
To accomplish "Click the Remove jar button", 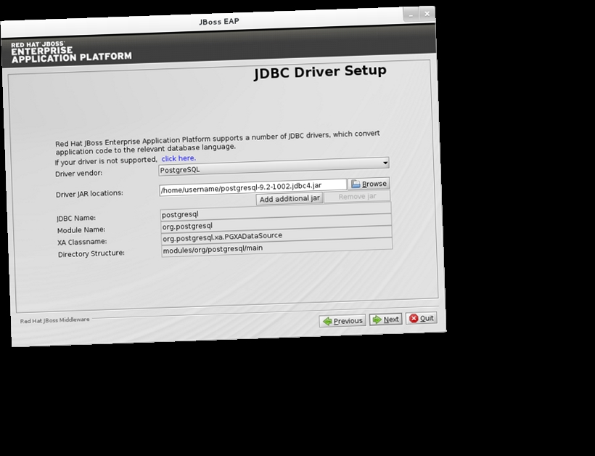I will tap(357, 197).
